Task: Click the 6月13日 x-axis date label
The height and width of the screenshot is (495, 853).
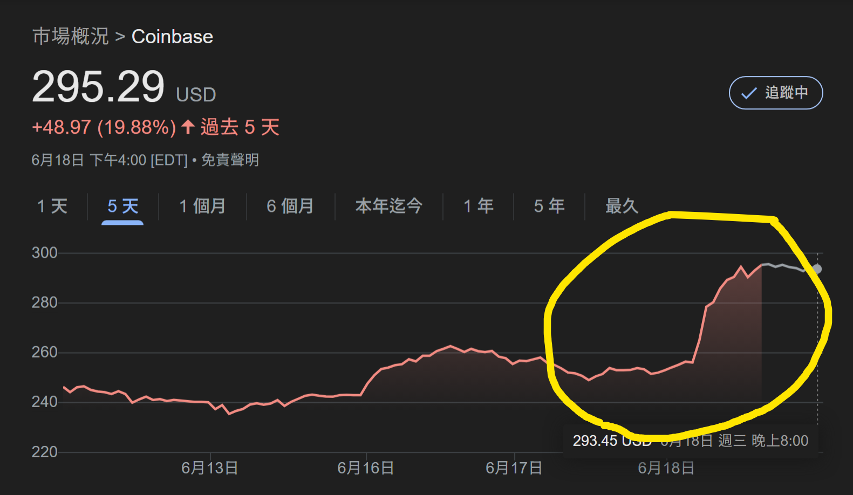Action: [x=210, y=467]
